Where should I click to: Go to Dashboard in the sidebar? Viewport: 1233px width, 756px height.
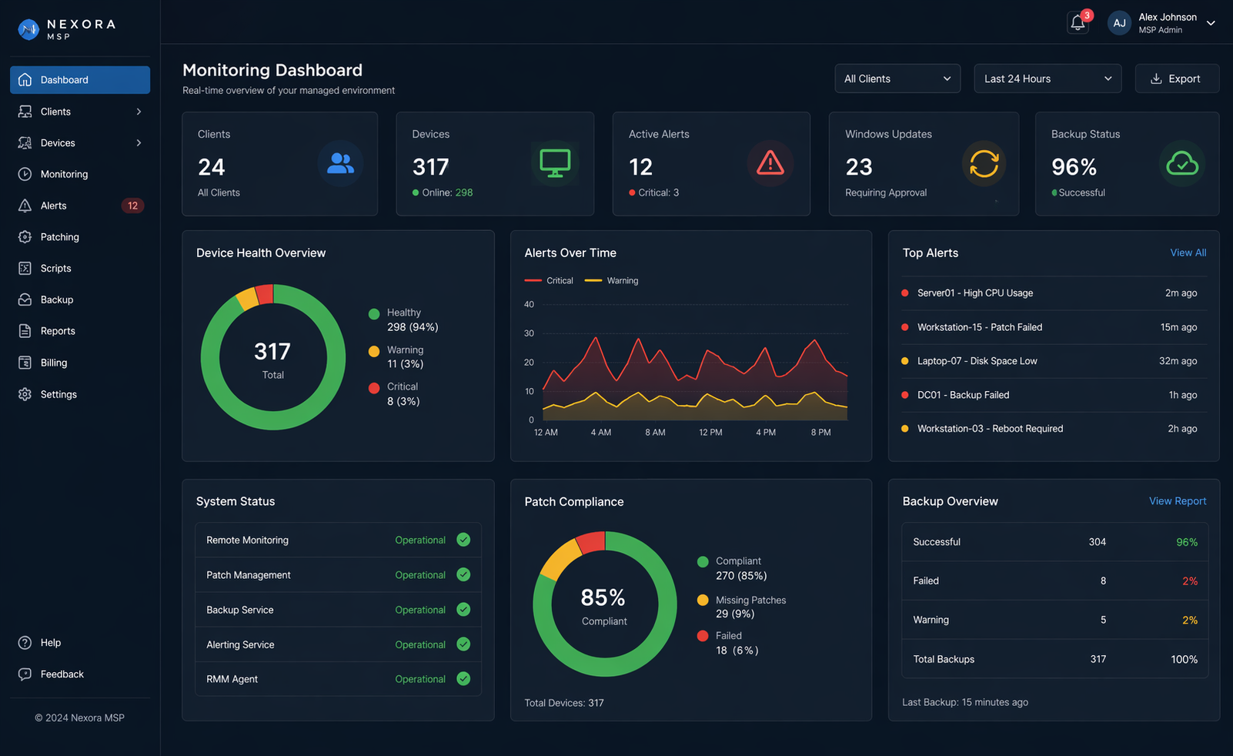(80, 80)
